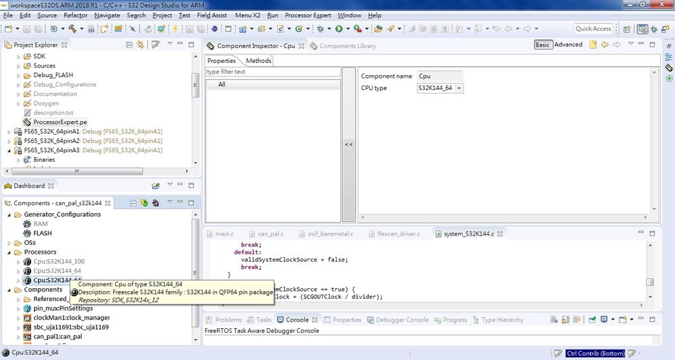Screen dimensions: 675x360
Task: Toggle Basic view mode
Action: pyautogui.click(x=542, y=45)
